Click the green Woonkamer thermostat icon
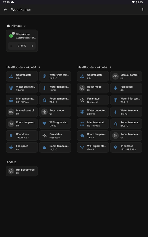Viewport: 148px width, 237px height. pyautogui.click(x=11, y=36)
